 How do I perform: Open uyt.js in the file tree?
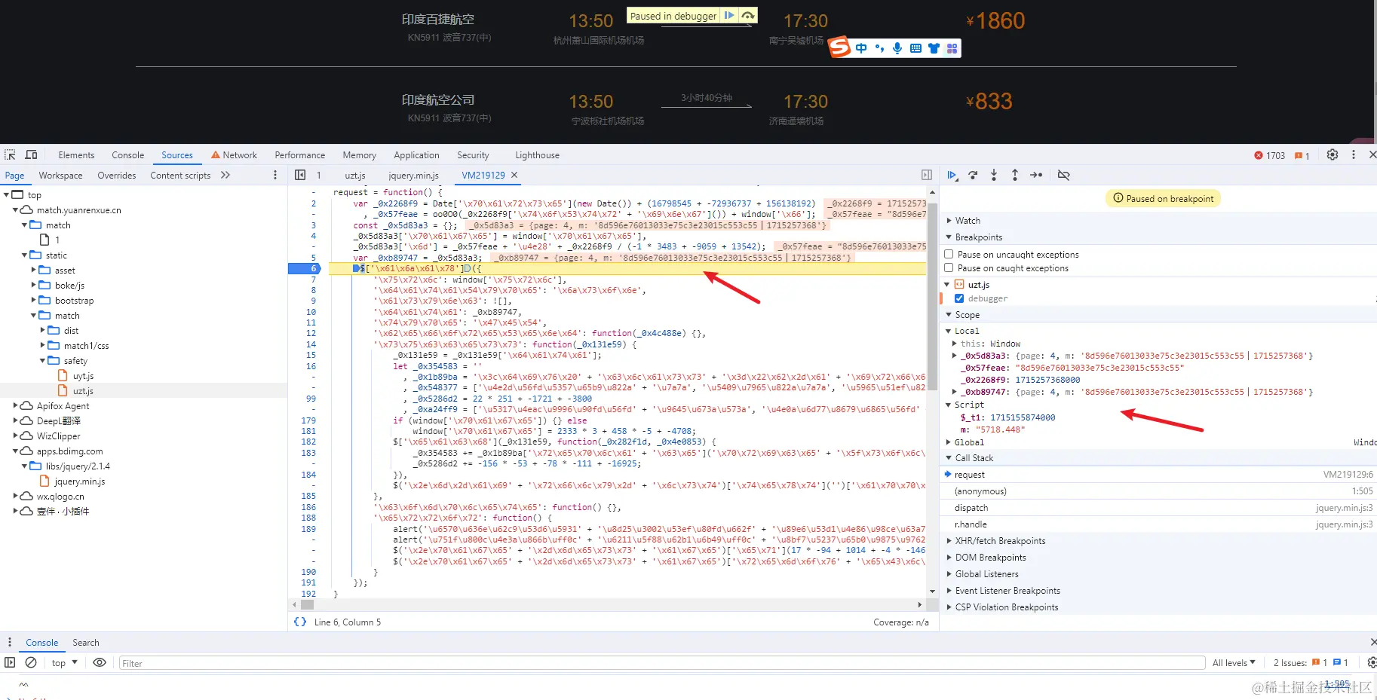(x=83, y=376)
